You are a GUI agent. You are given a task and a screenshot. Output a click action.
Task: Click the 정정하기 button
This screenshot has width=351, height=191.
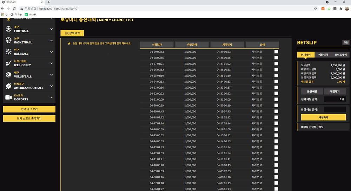tap(335, 91)
